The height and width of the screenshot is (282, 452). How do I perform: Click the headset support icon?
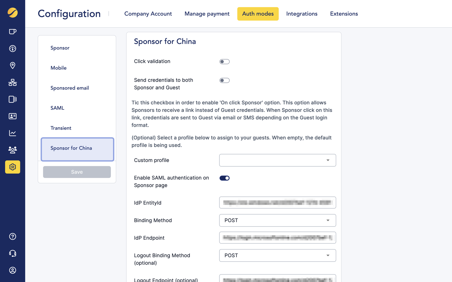pyautogui.click(x=13, y=253)
